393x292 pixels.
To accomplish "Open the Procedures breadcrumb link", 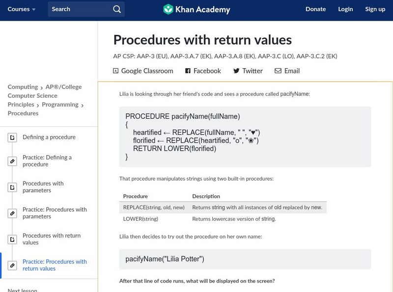I will 23,113.
